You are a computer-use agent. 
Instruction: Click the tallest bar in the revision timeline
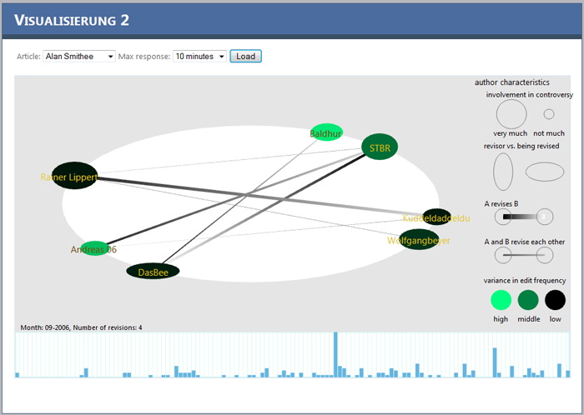(335, 355)
